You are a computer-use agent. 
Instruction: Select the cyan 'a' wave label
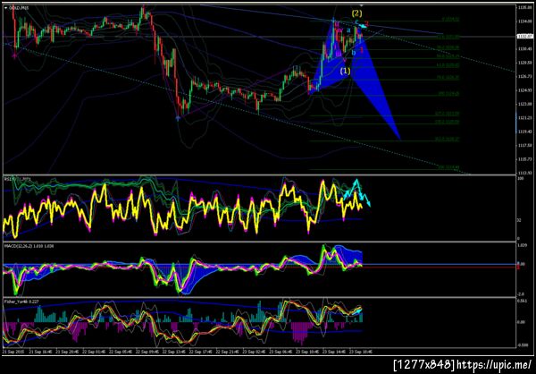click(x=348, y=30)
